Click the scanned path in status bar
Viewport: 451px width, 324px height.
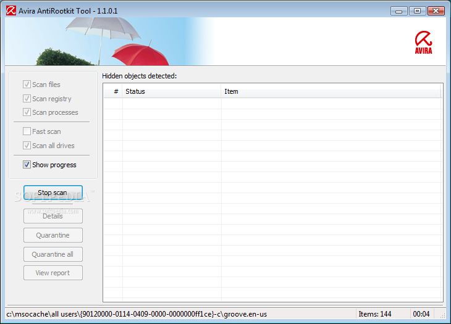tap(137, 314)
